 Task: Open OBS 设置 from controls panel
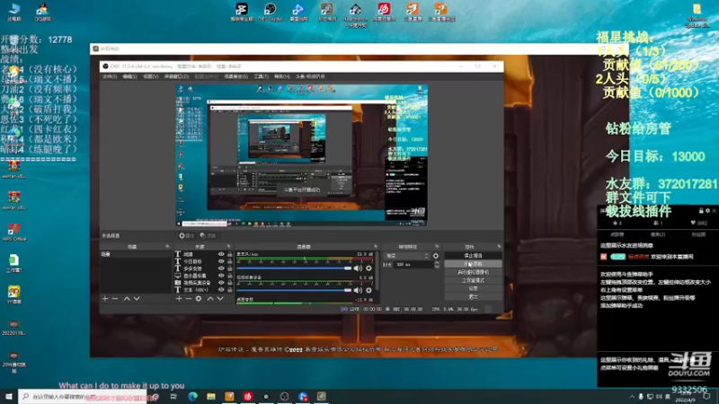click(x=473, y=288)
